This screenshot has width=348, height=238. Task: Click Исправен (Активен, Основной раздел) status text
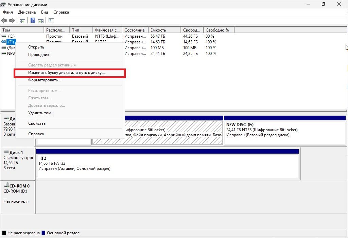click(x=74, y=168)
